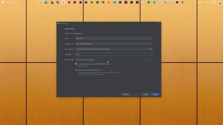Viewport: 223px width, 125px height.
Task: Close the New Project dialog
Action: tap(158, 23)
